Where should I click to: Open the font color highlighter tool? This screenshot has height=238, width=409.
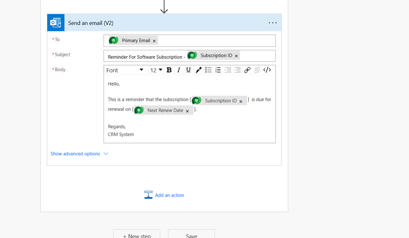pyautogui.click(x=198, y=70)
